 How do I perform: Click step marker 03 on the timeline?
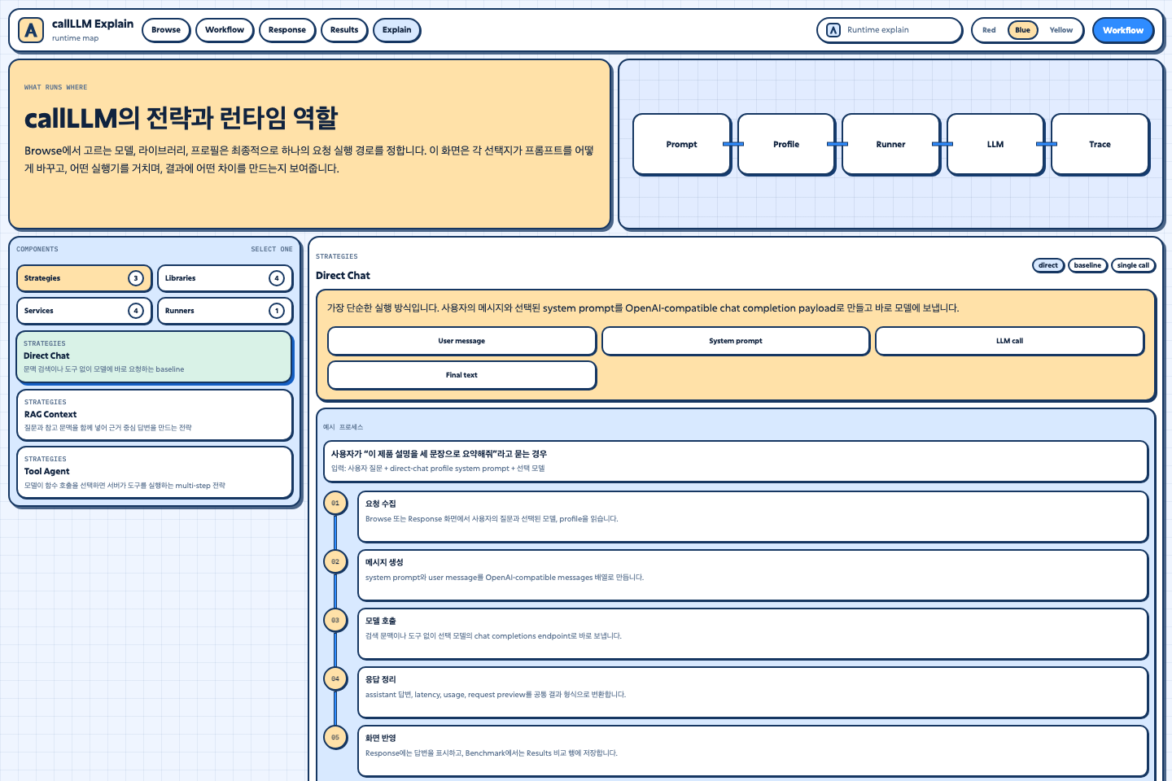335,621
